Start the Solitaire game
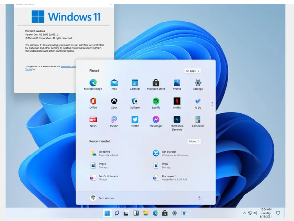The width and height of the screenshot is (294, 221). pyautogui.click(x=135, y=103)
